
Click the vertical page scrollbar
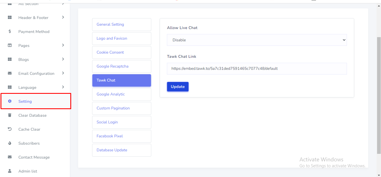click(379, 95)
